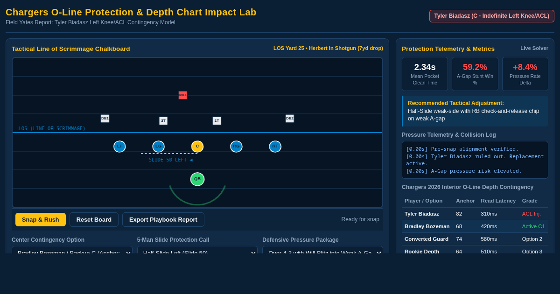Click the Anchor value 68
This screenshot has width=560, height=294.
click(459, 226)
